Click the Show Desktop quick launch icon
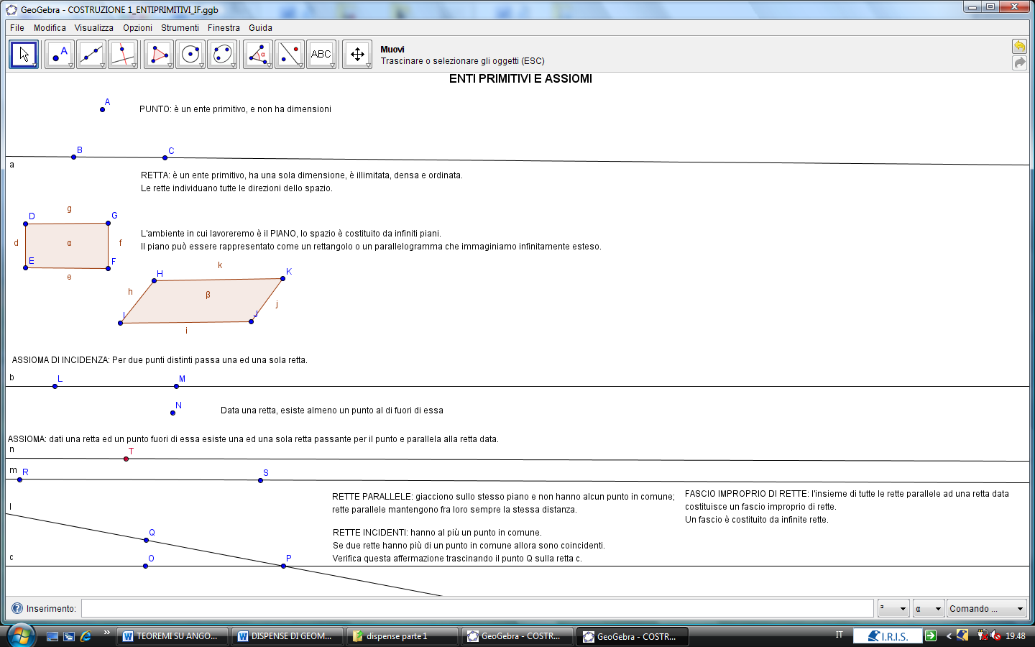Screen dimensions: 1035x647 pyautogui.click(x=52, y=636)
